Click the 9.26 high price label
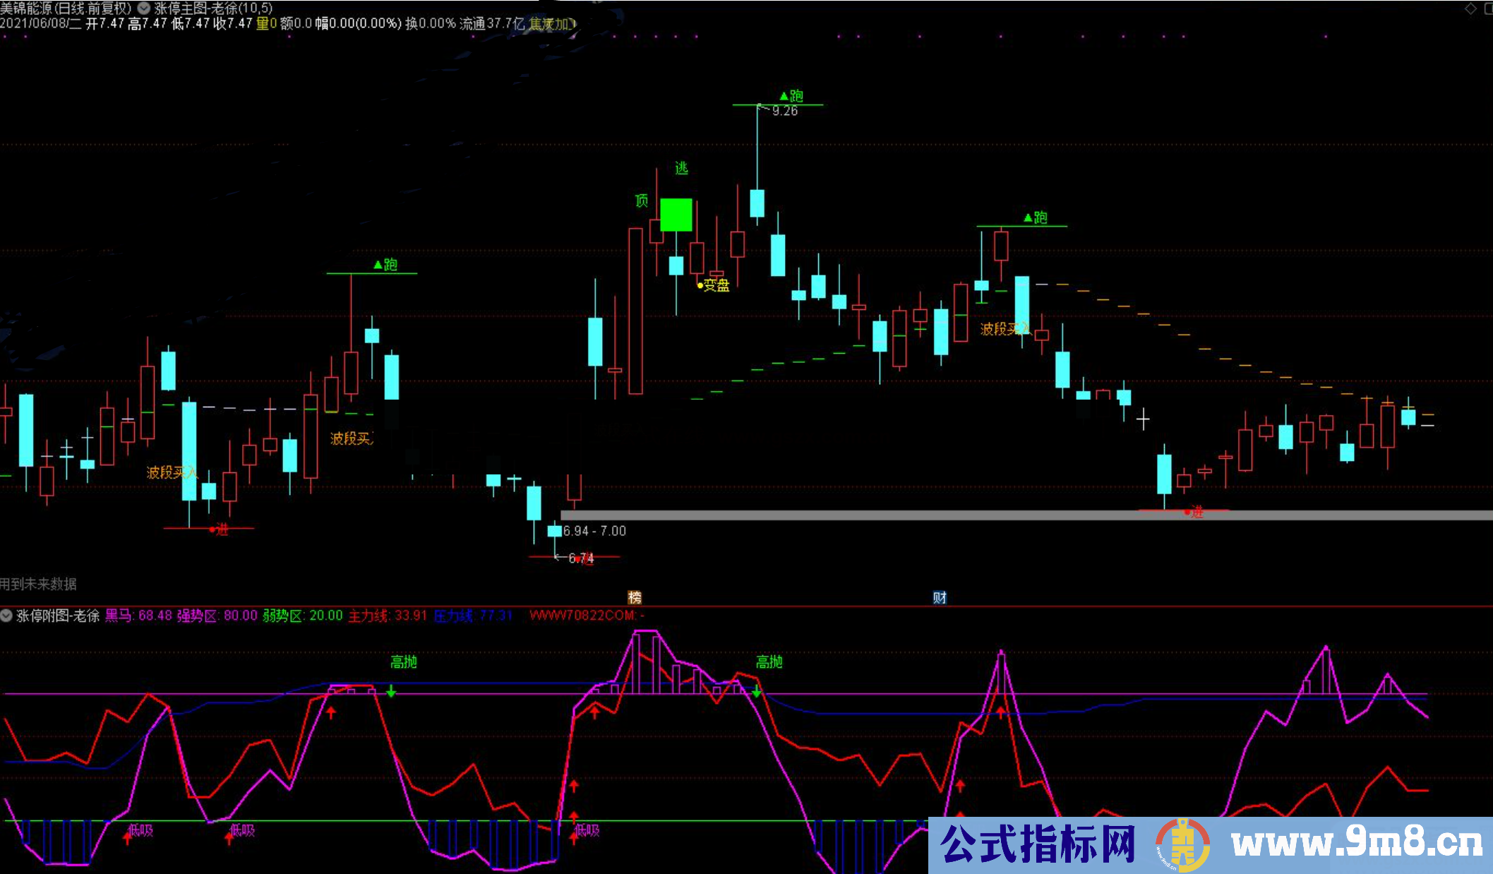Viewport: 1493px width, 874px height. 785,111
